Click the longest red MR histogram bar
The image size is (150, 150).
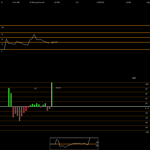(19, 114)
